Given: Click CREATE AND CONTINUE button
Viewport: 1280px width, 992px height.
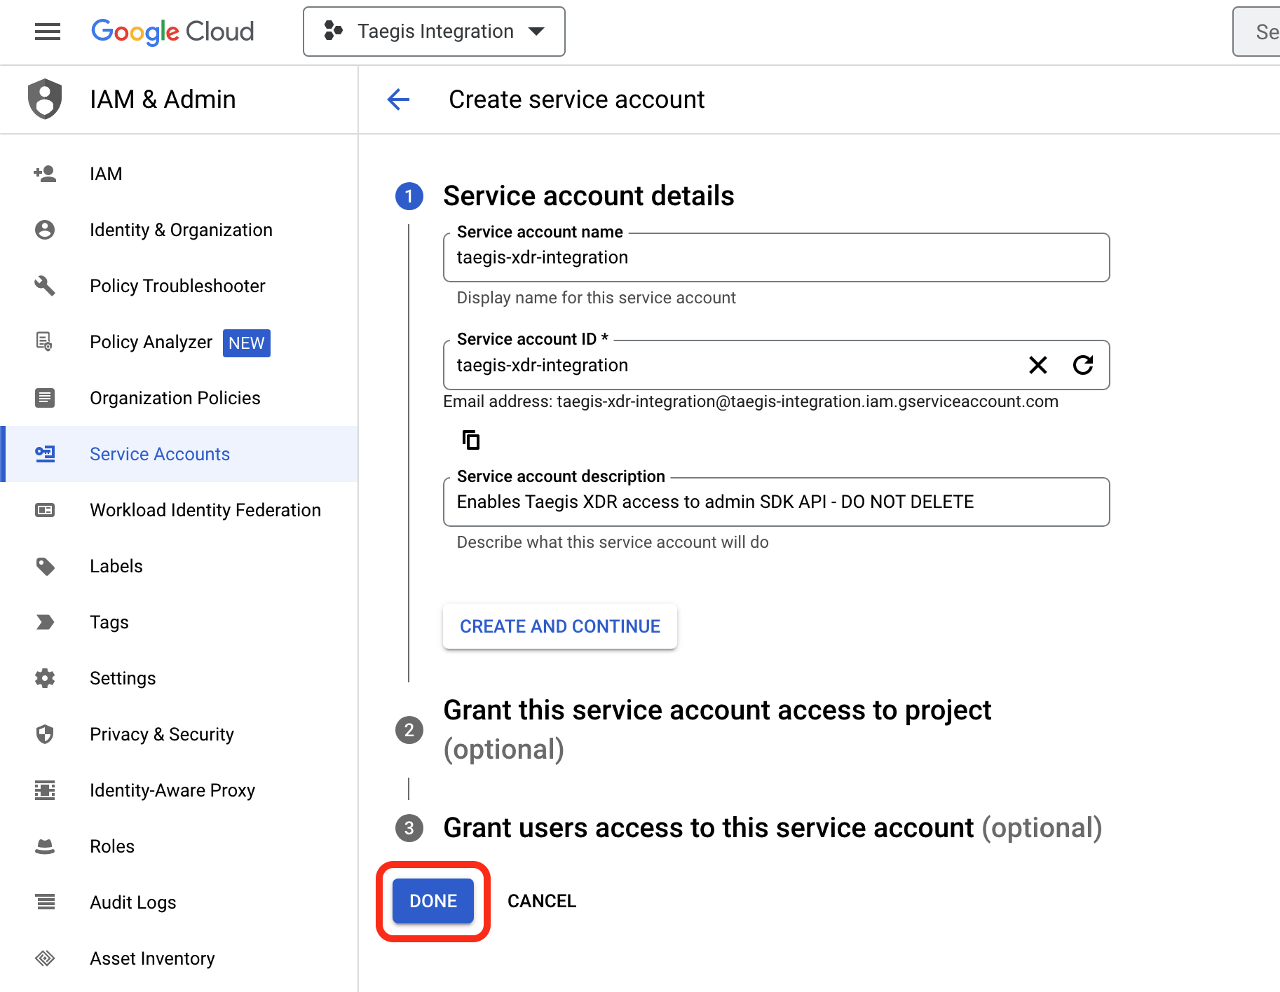Looking at the screenshot, I should [x=560, y=626].
